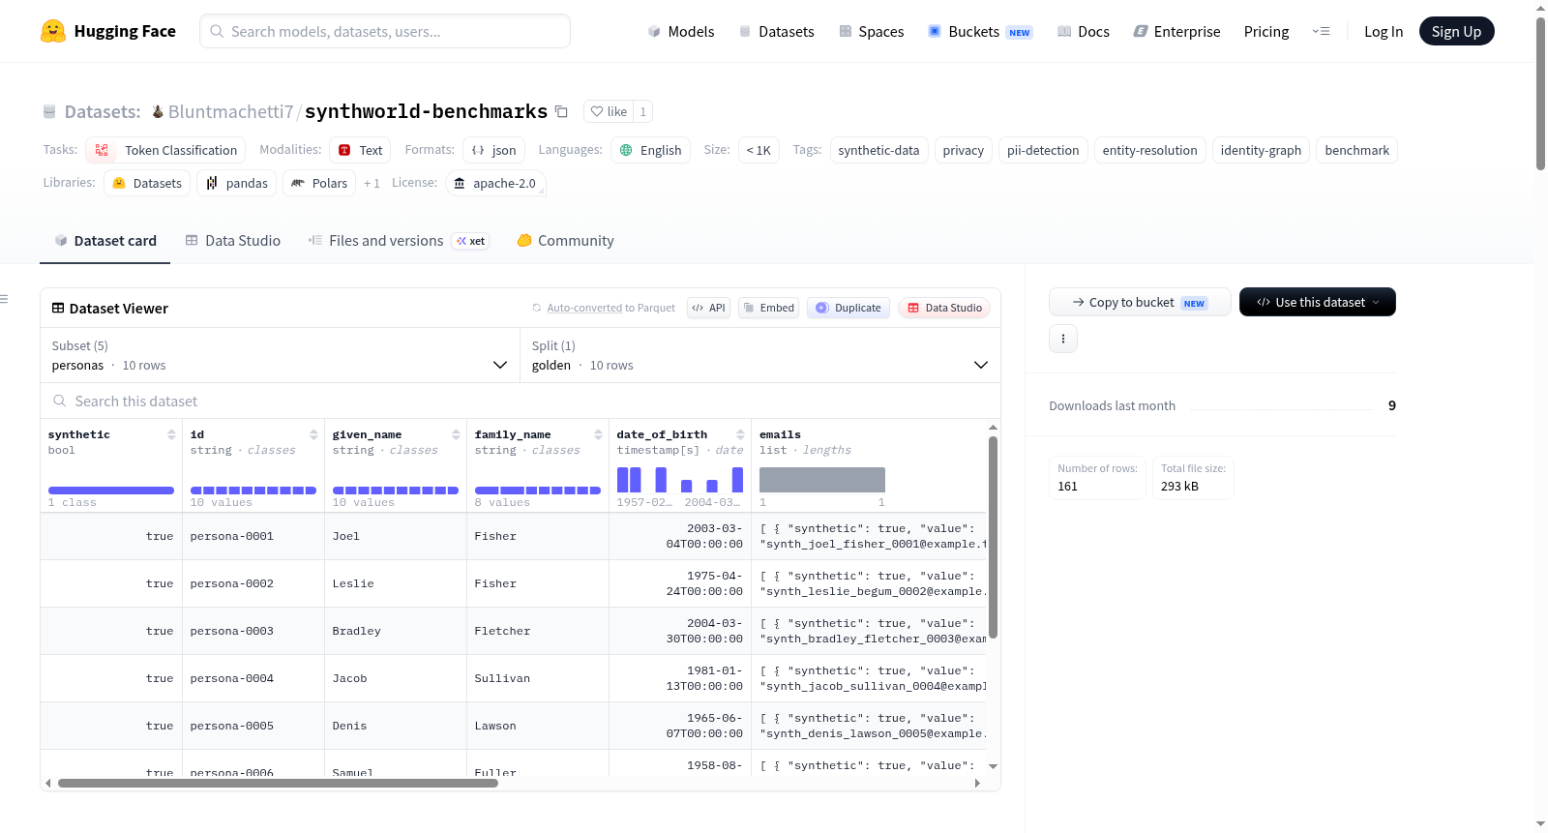Click the three-dot options button
Image resolution: width=1548 pixels, height=833 pixels.
(1063, 339)
